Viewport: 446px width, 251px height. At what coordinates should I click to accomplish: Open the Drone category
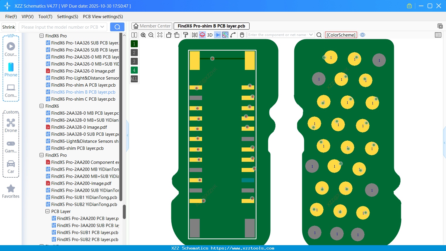point(11,125)
